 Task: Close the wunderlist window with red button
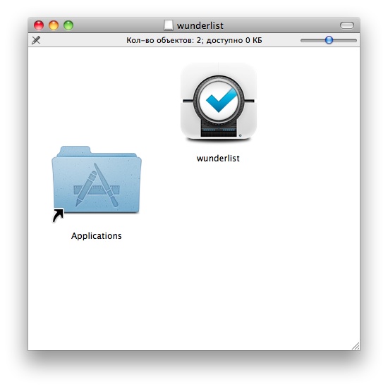pyautogui.click(x=39, y=25)
